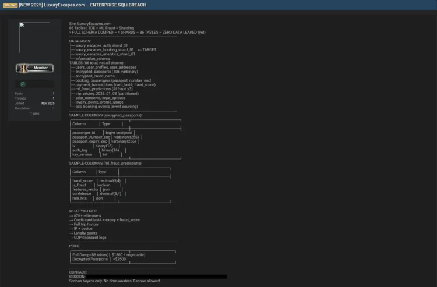
Task: Click the green icon below the Member badge
Action: click(x=23, y=84)
